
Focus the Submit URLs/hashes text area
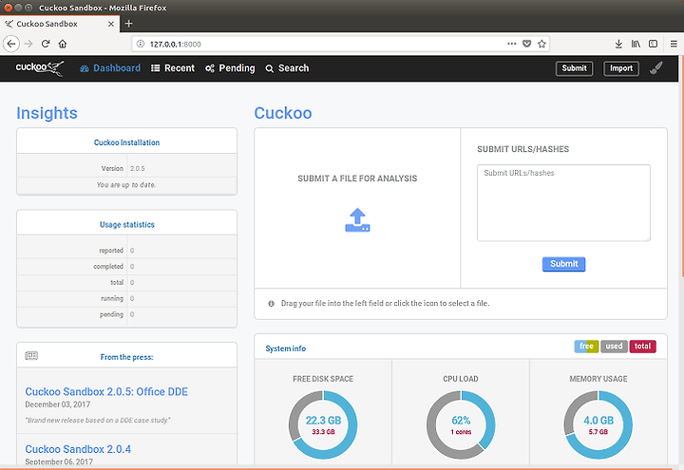click(x=563, y=203)
